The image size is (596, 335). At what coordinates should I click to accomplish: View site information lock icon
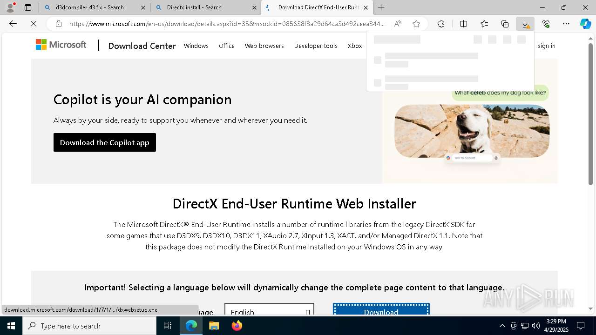(x=58, y=24)
